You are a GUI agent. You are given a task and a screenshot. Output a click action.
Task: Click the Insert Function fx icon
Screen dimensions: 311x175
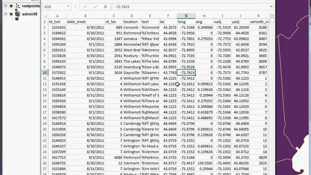tap(105, 7)
